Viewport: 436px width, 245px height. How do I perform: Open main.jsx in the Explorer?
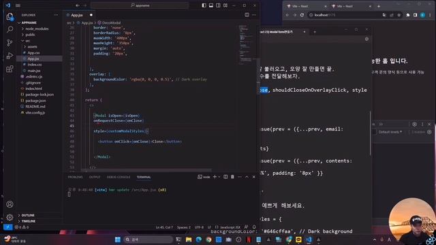34,71
